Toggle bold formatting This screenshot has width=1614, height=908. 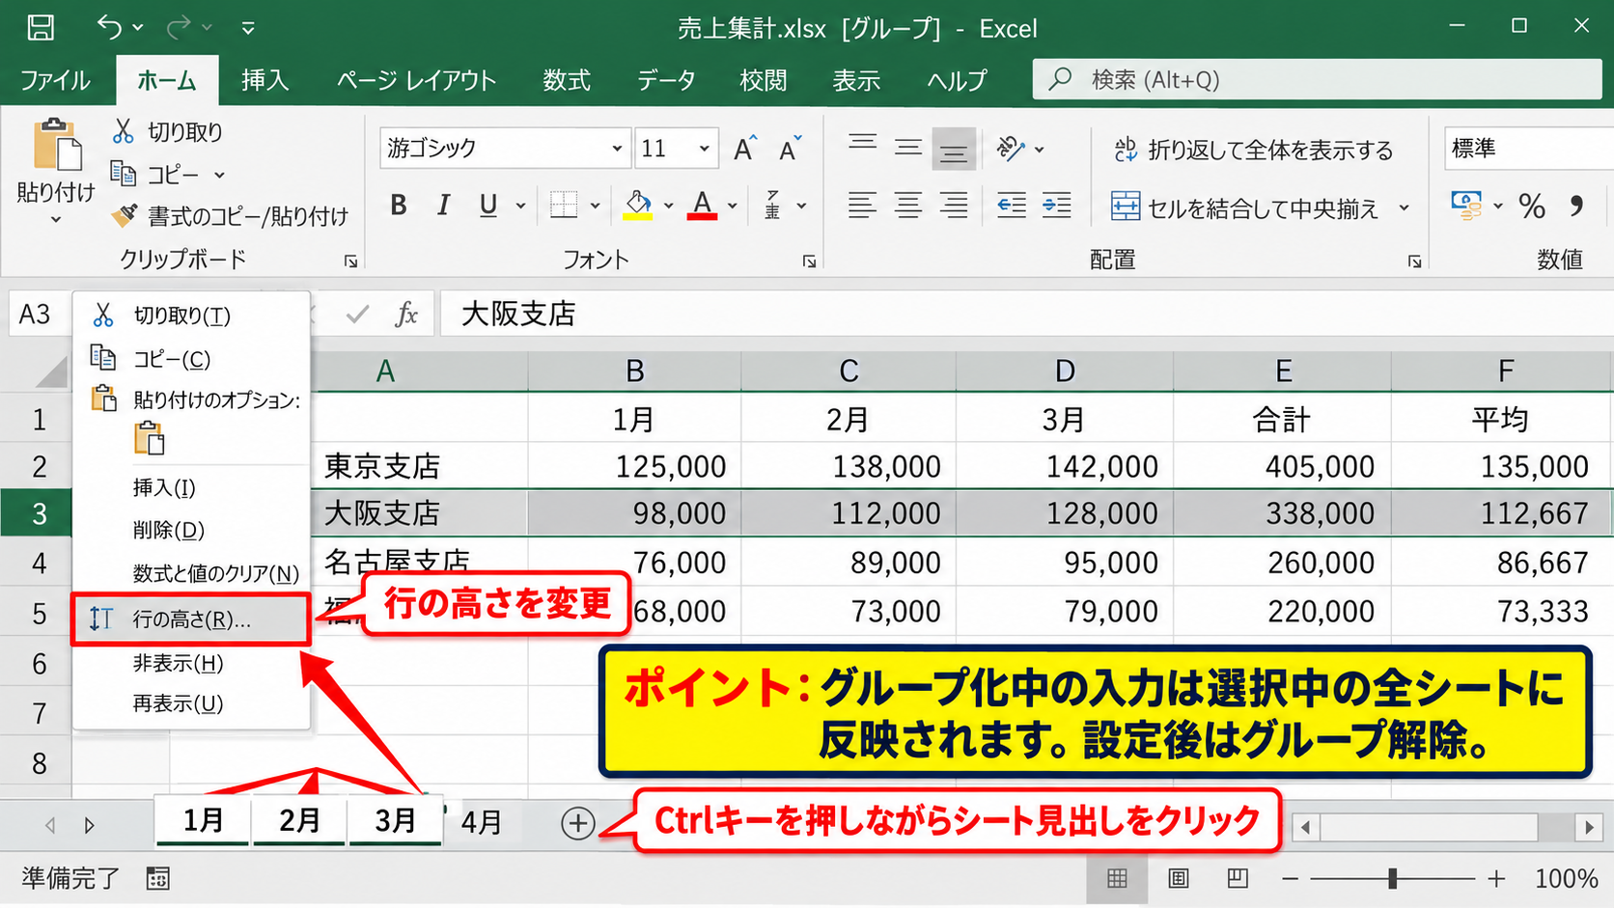399,205
